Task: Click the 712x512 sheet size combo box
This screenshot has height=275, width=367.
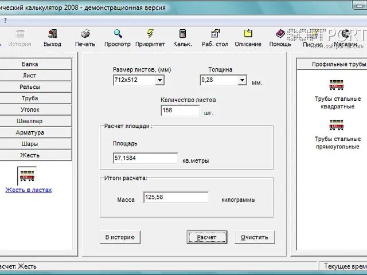Action: pyautogui.click(x=139, y=80)
